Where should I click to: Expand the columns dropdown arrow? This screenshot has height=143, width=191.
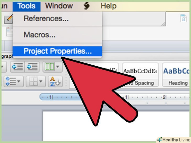click(57, 67)
